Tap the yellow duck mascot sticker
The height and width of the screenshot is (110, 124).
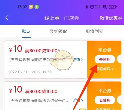[62, 60]
